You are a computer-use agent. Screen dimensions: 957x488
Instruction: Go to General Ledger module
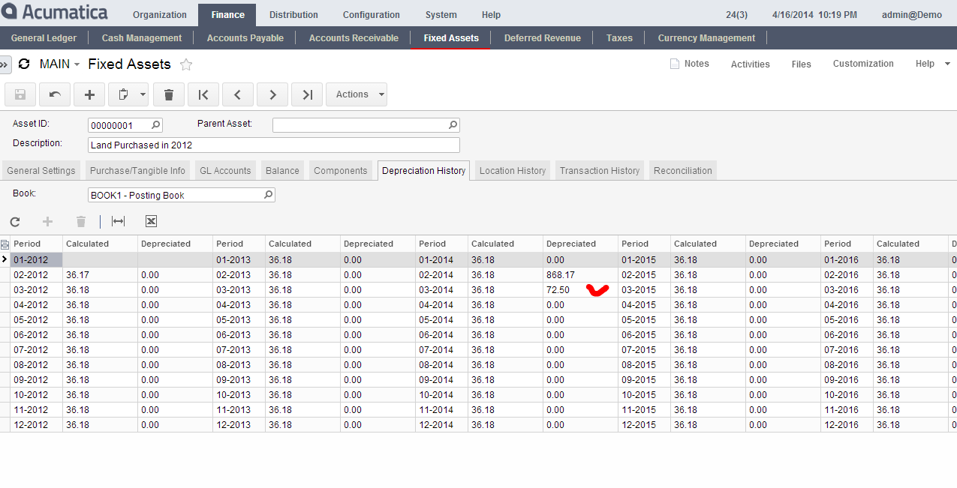pyautogui.click(x=44, y=38)
